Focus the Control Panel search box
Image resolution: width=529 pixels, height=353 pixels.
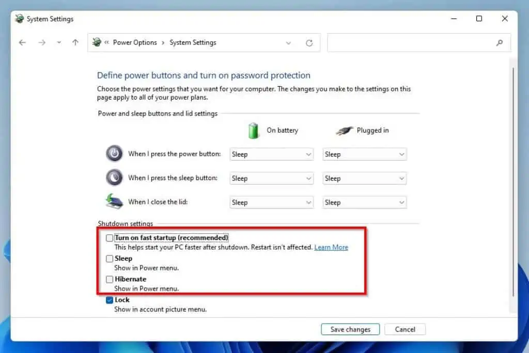[x=418, y=42]
